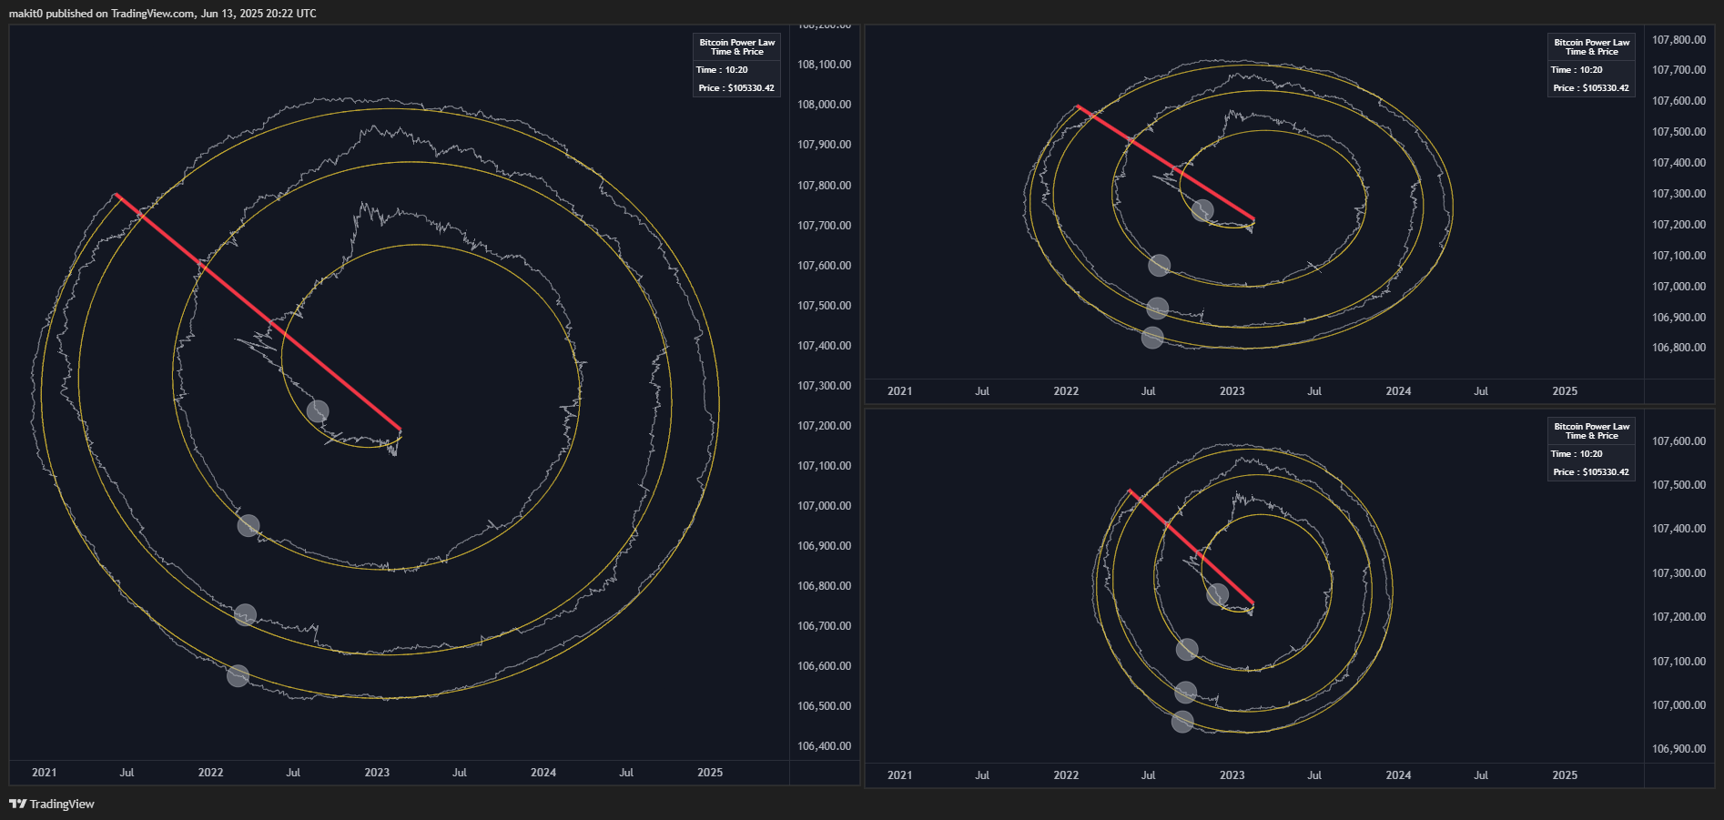Click 106,900.00 on the bottom-right chart price axis
Viewport: 1724px width, 820px height.
click(1679, 749)
